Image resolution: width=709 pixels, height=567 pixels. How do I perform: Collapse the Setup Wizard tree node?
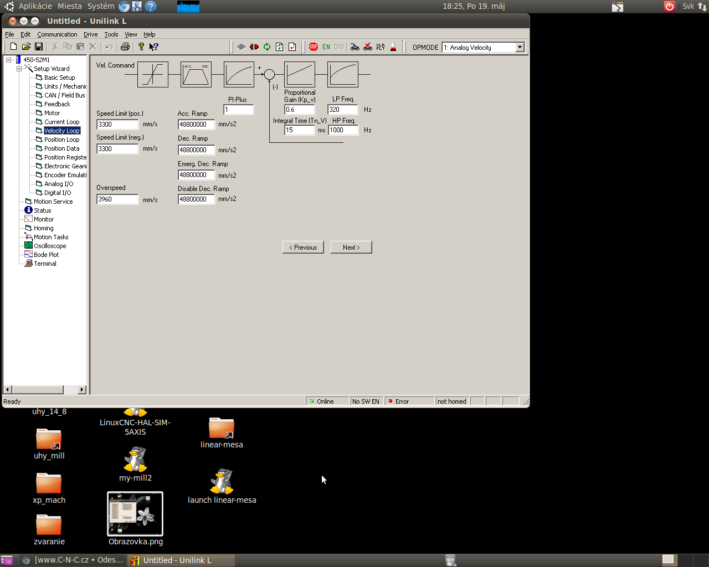pos(19,69)
